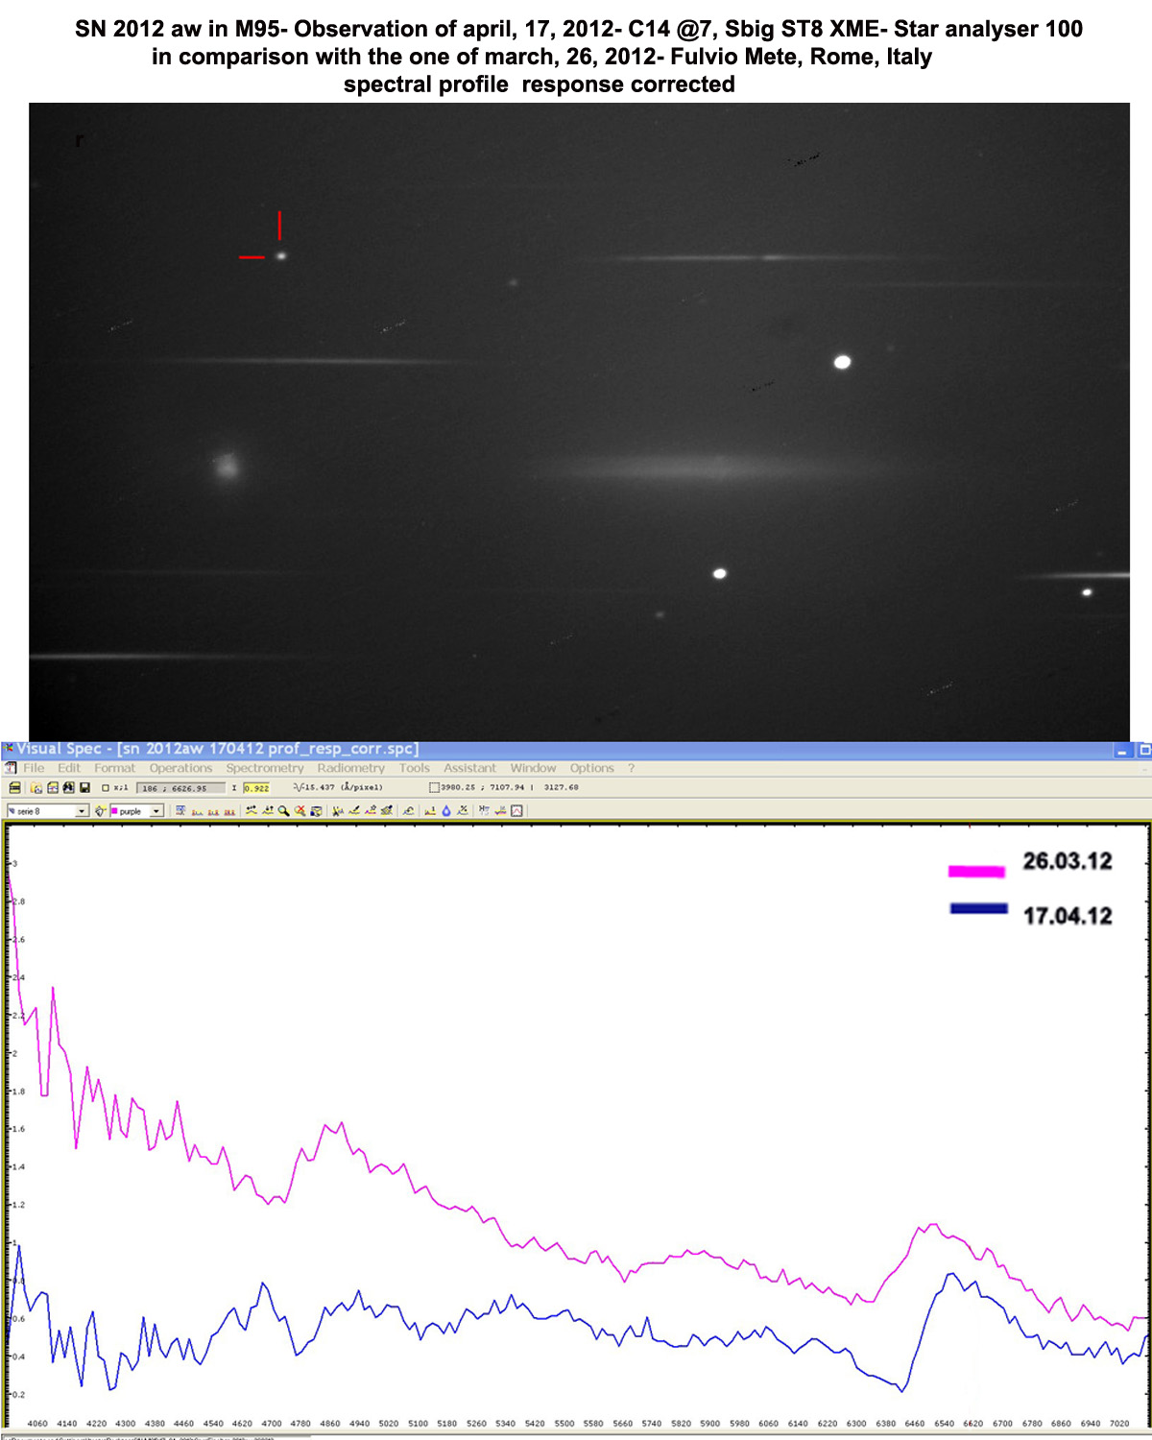
Task: Click the first red spectrum bars icon
Action: (x=197, y=811)
